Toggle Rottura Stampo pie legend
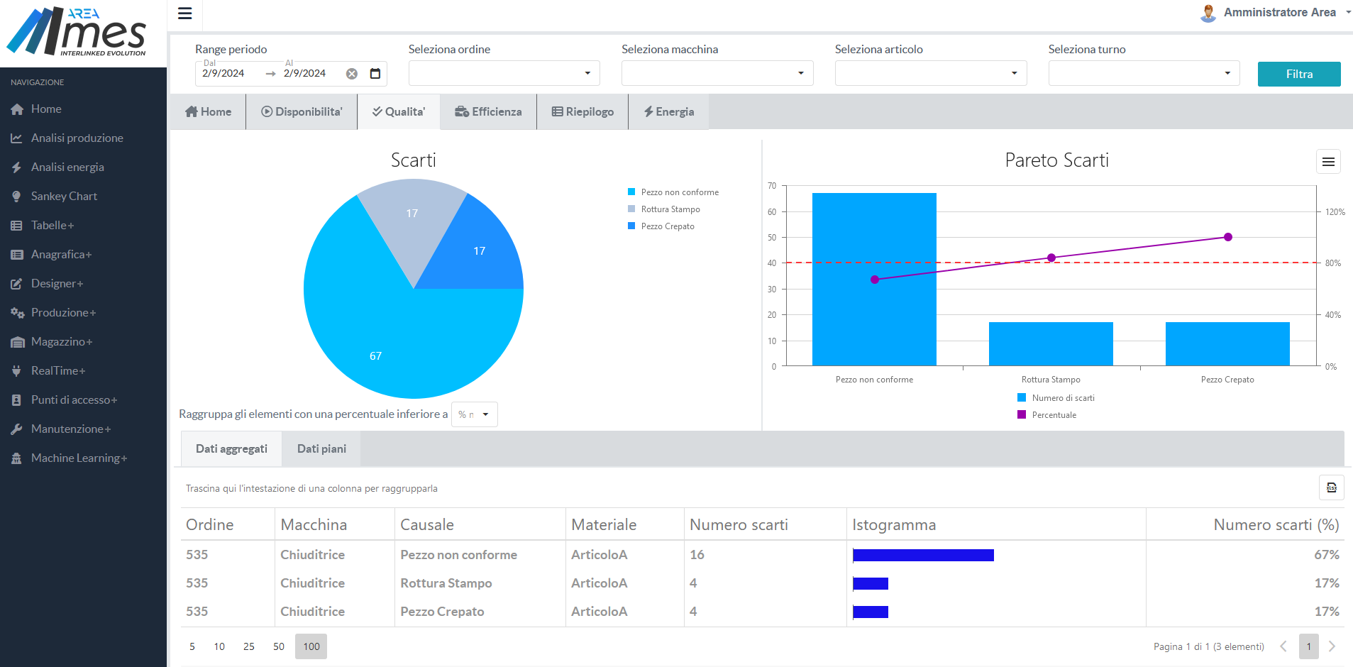 (x=664, y=209)
